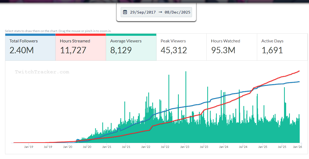309x159 pixels.
Task: Click the calendar icon in date picker
Action: point(125,12)
